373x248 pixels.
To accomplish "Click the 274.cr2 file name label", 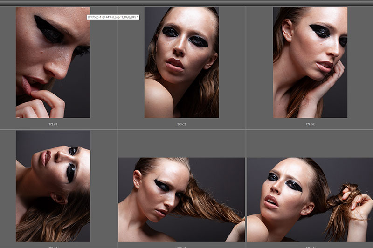I will (310, 124).
